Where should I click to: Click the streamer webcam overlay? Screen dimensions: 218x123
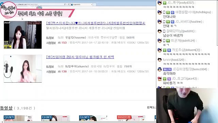click(x=187, y=106)
